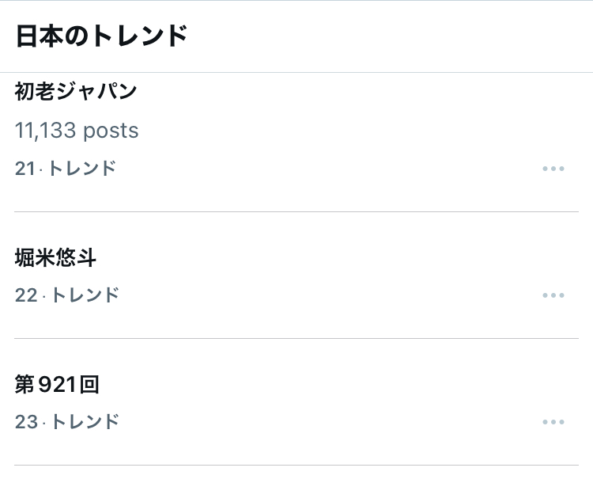
Task: Click the rank number 21
Action: (25, 169)
